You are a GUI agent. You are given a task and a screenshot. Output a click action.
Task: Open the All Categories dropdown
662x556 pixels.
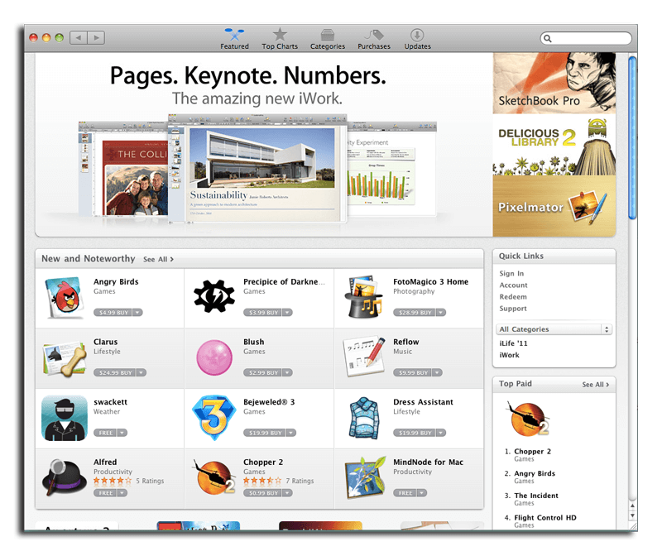coord(554,329)
